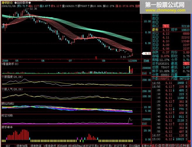192x147 pixels.
Task: Select the 讯 tab under the tick list
Action: tap(177, 146)
